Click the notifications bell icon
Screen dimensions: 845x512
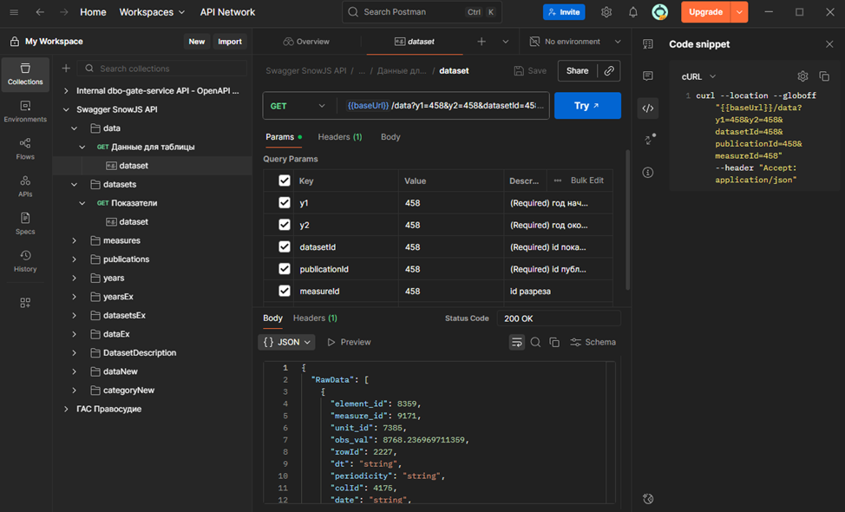coord(633,12)
